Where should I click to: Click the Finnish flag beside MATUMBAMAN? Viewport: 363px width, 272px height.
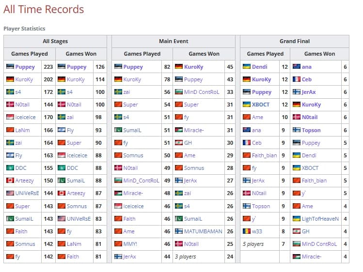tap(178, 231)
